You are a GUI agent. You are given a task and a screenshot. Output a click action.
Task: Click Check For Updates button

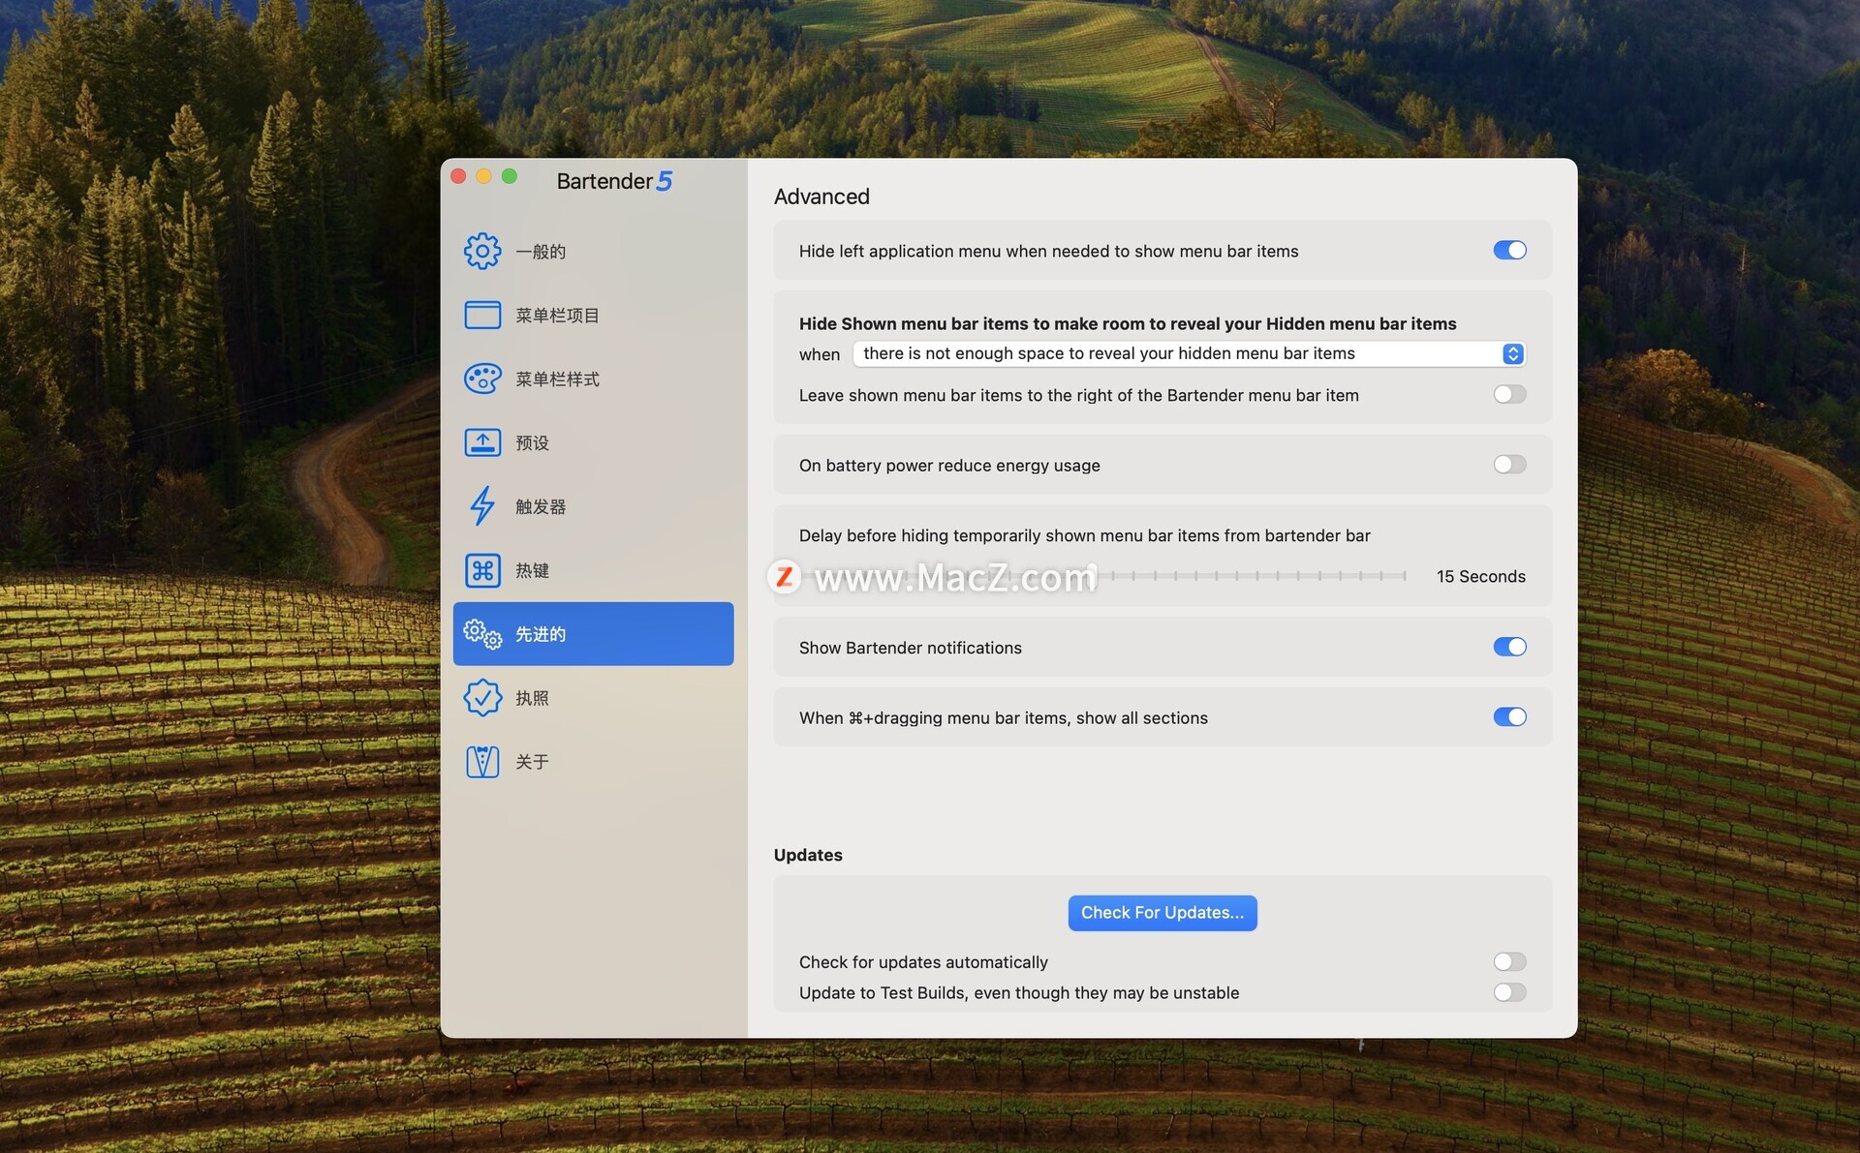pyautogui.click(x=1162, y=913)
